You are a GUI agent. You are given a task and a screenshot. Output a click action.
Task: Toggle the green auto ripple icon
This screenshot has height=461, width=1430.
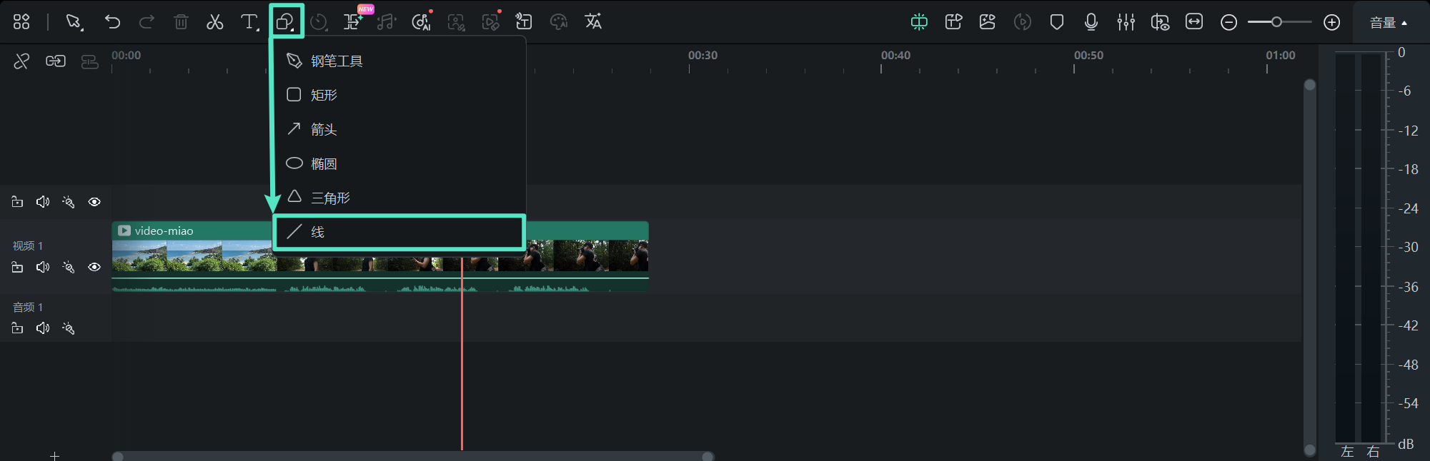point(919,22)
